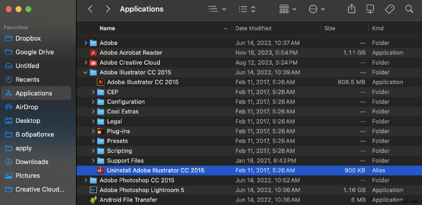Expand the Scripting folder

93,151
